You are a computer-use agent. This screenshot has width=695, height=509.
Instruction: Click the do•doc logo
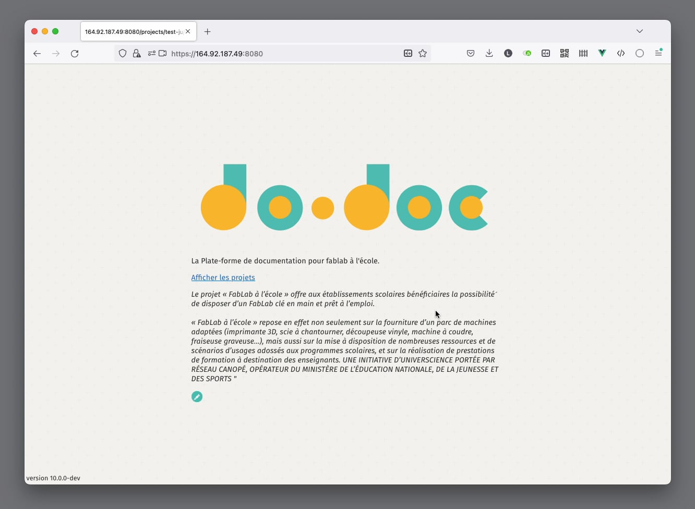pos(344,197)
